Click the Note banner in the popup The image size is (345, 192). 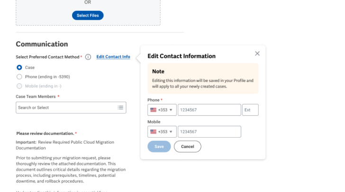203,78
